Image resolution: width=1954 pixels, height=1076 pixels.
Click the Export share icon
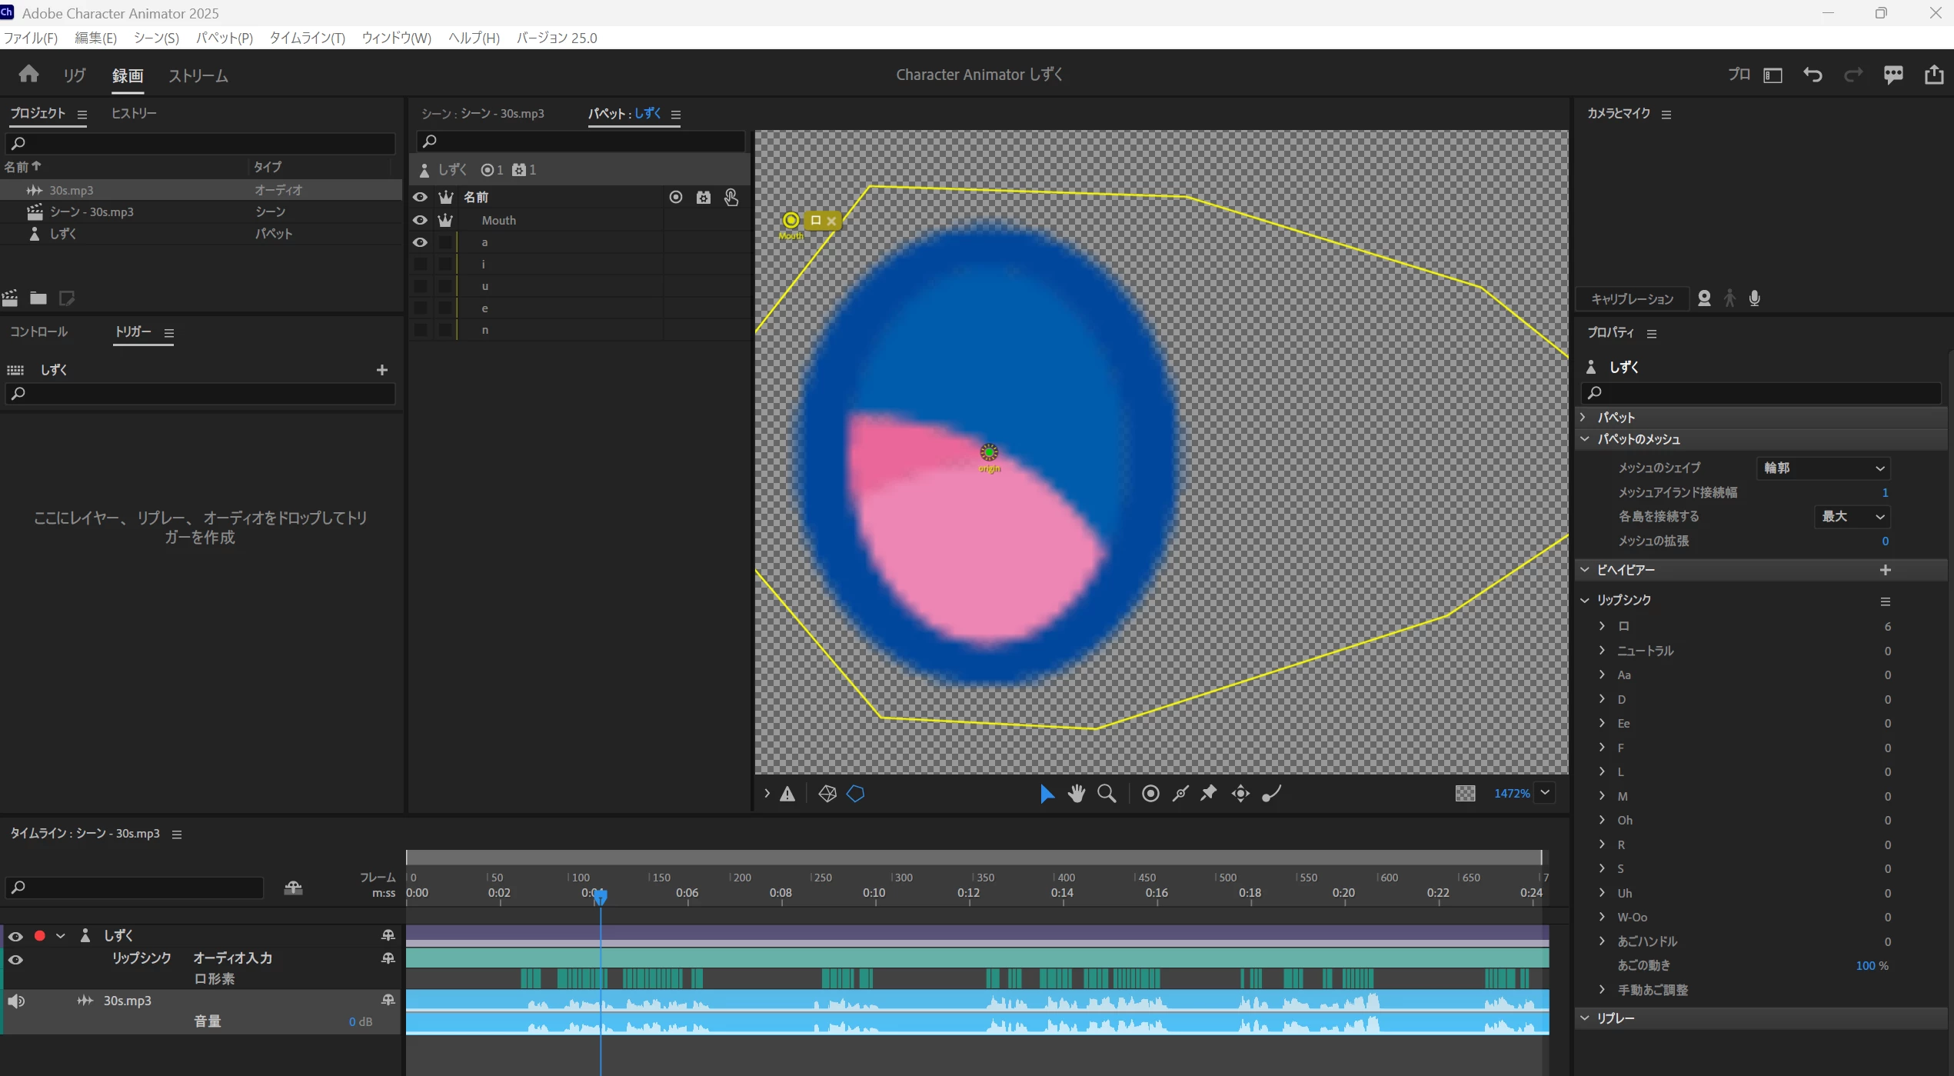point(1933,75)
